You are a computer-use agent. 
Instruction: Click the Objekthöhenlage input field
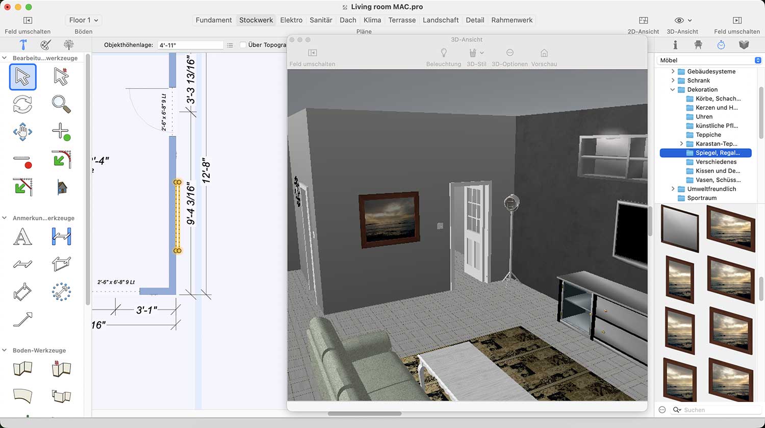[x=190, y=45]
